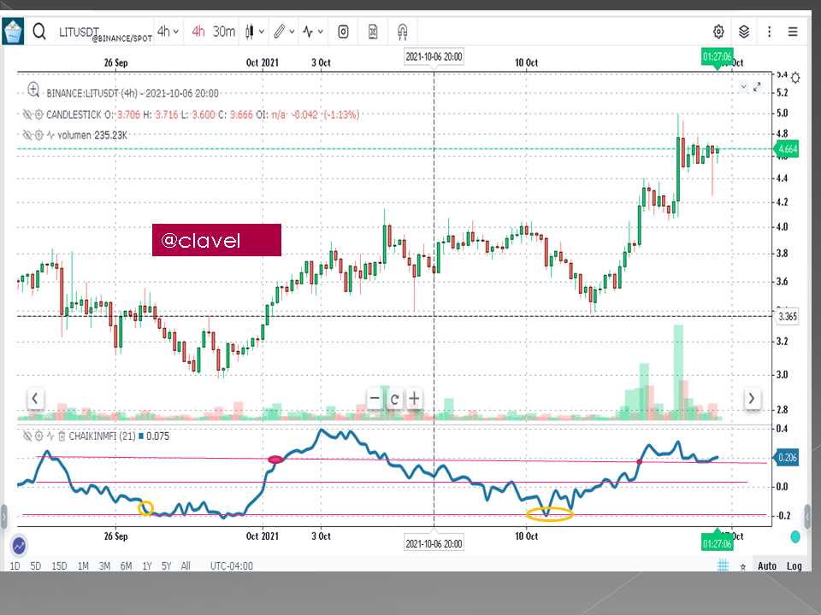821x615 pixels.
Task: Reset chart view with the refresh button
Action: point(394,400)
